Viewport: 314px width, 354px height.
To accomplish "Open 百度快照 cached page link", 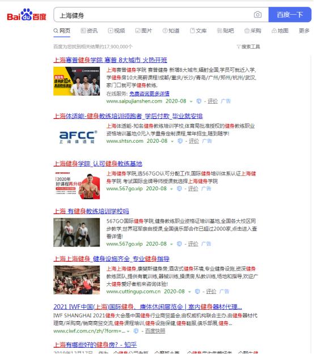I will pyautogui.click(x=155, y=331).
